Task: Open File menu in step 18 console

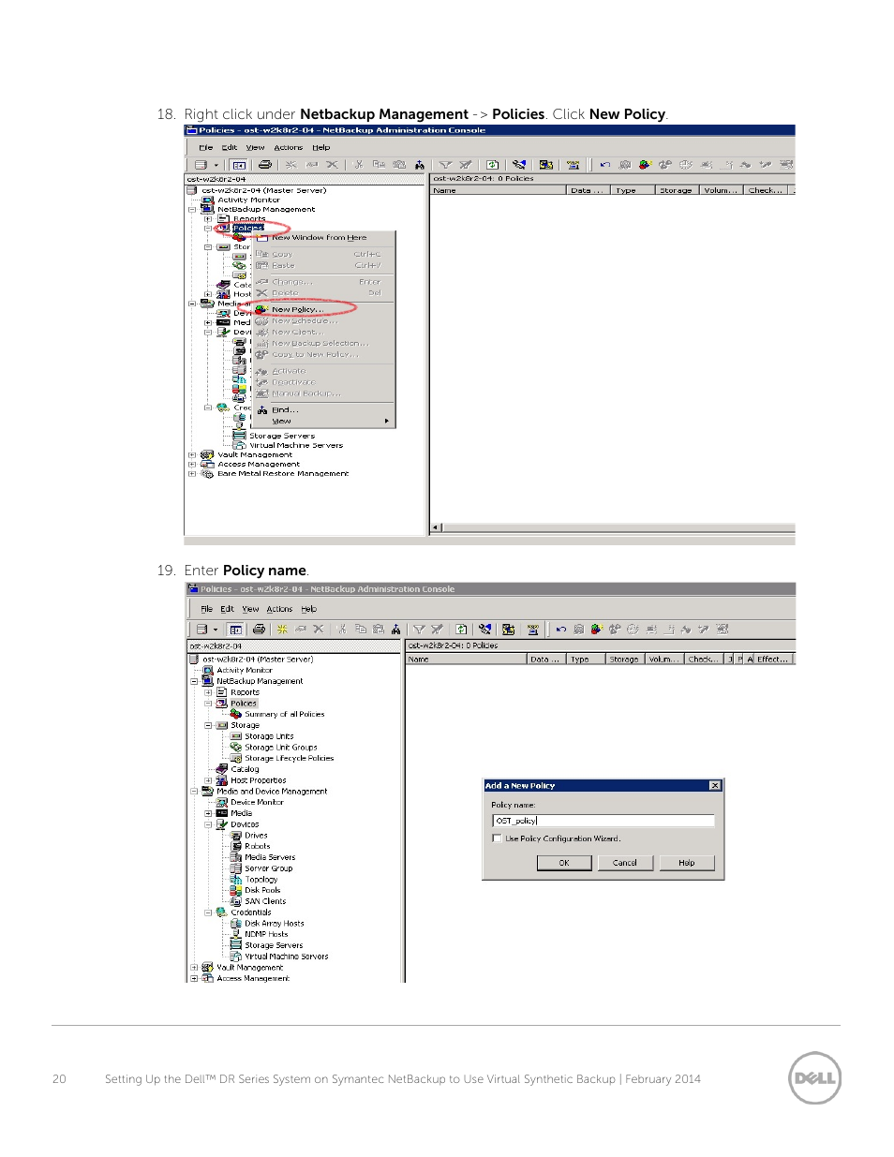Action: (x=205, y=148)
